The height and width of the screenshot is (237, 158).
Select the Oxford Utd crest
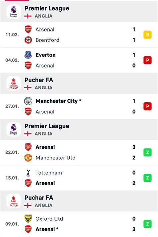pos(28,219)
